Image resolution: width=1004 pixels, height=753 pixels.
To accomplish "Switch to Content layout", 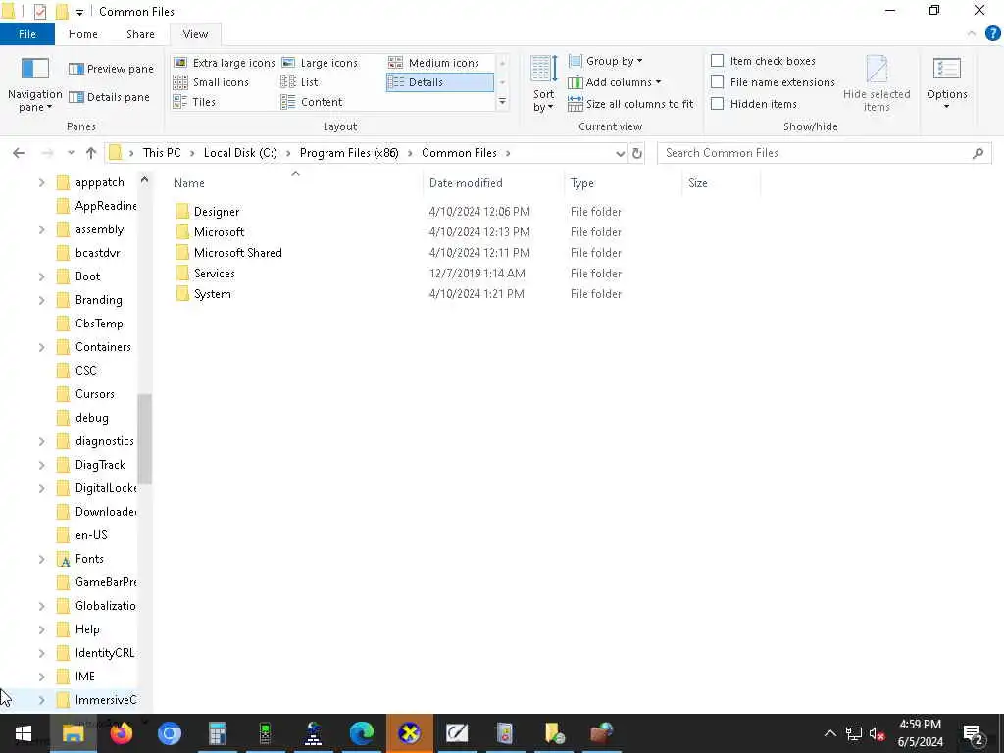I will (x=312, y=102).
